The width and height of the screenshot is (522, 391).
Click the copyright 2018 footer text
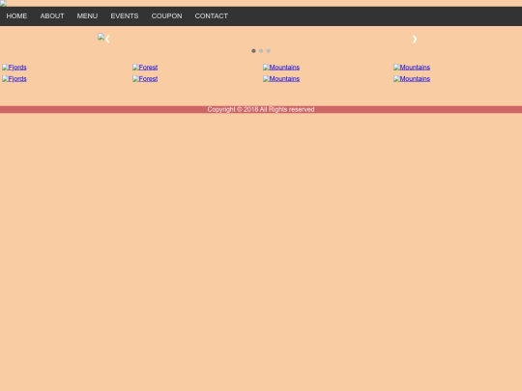click(x=261, y=109)
